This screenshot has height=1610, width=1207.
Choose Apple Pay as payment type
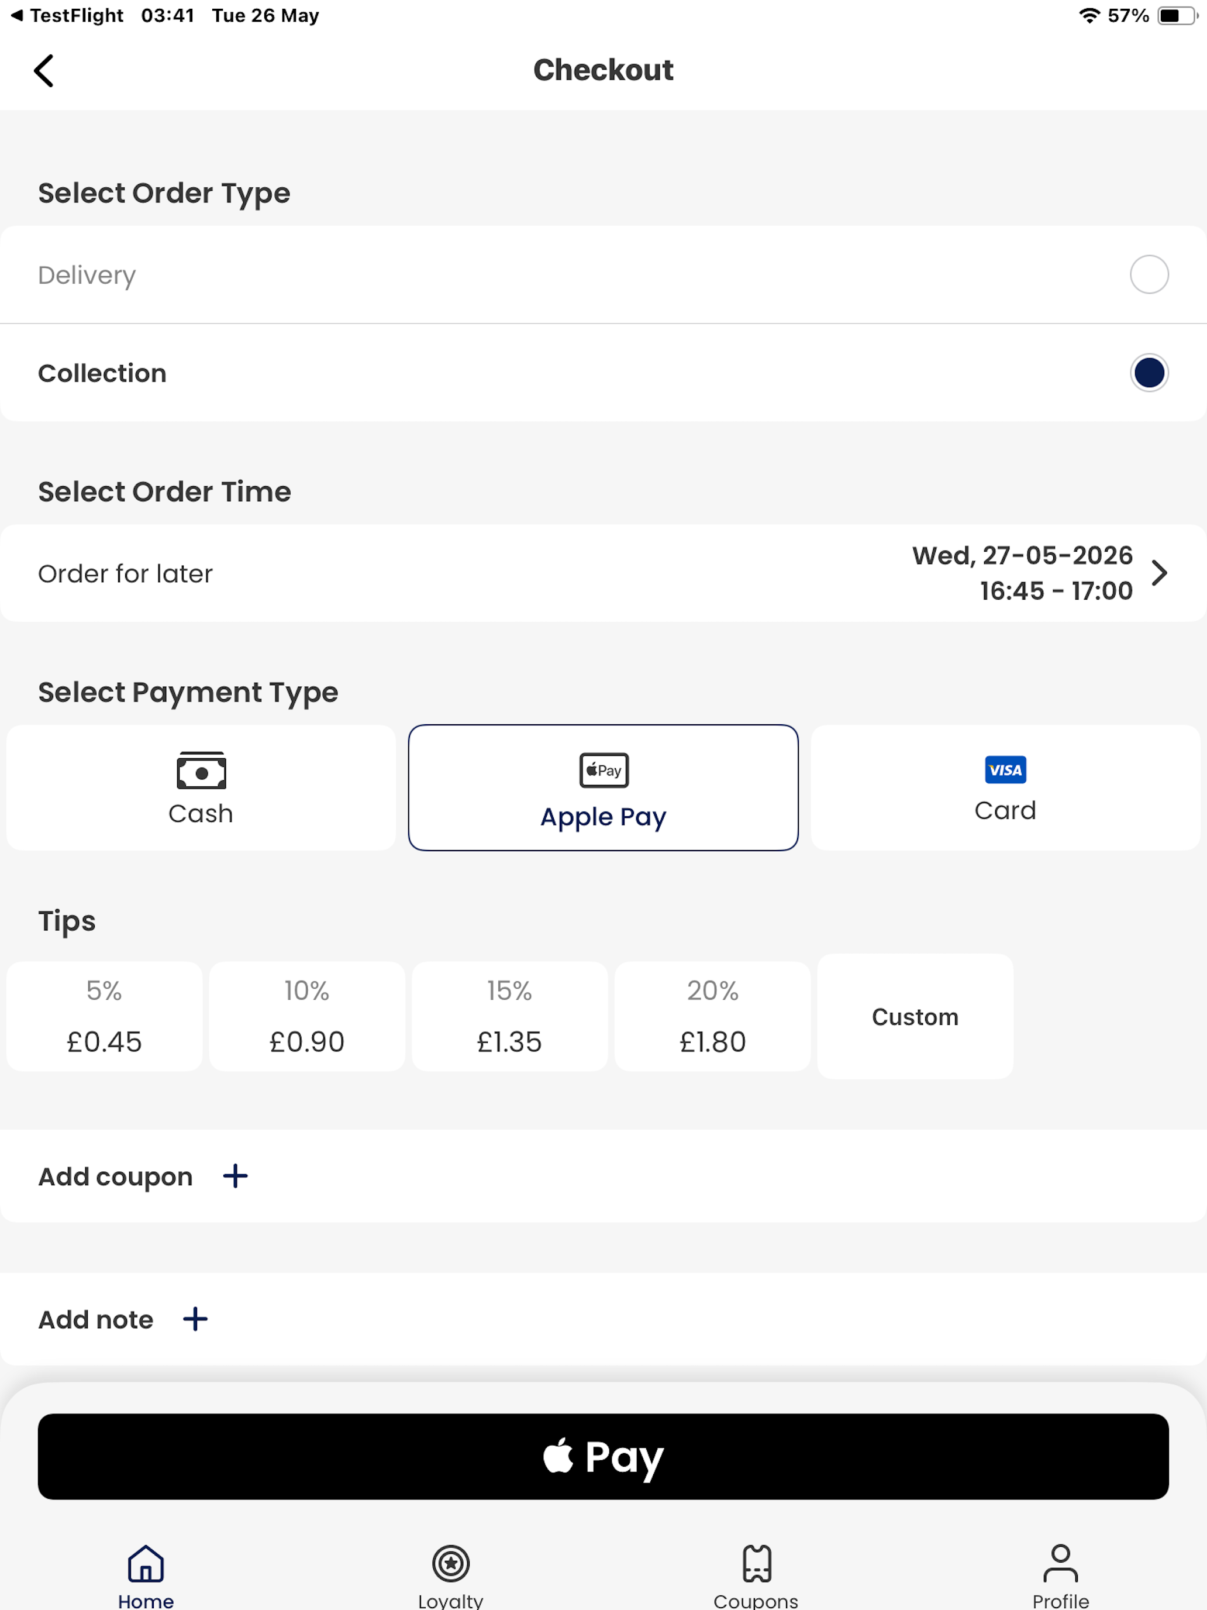click(603, 787)
